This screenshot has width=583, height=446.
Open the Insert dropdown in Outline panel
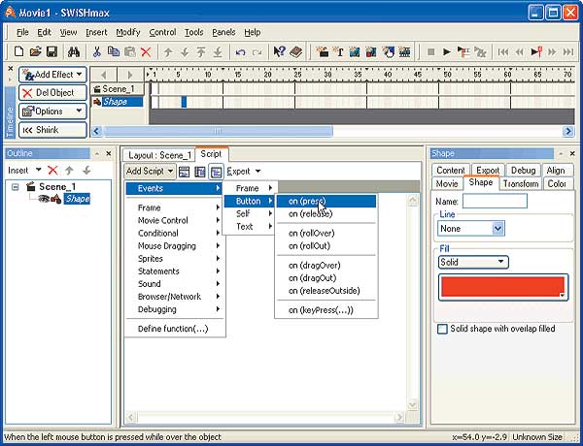point(24,171)
